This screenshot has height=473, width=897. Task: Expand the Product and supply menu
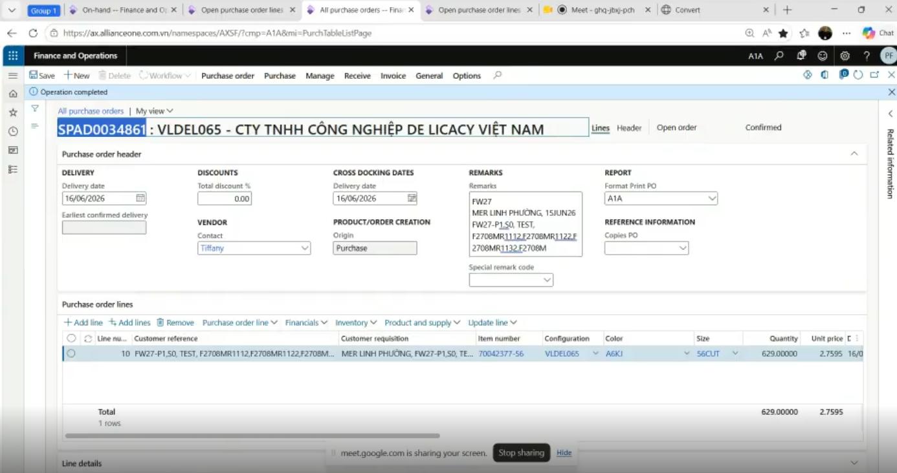pos(422,322)
